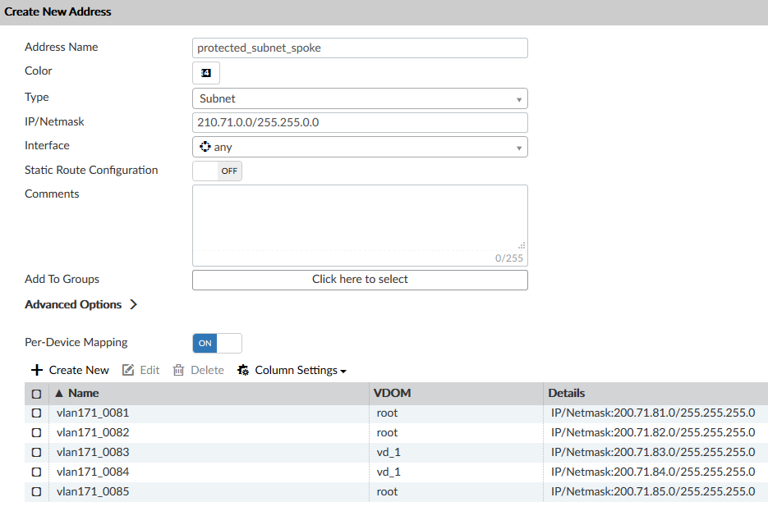Click the IP/Netmask input field
768x511 pixels.
[x=360, y=122]
